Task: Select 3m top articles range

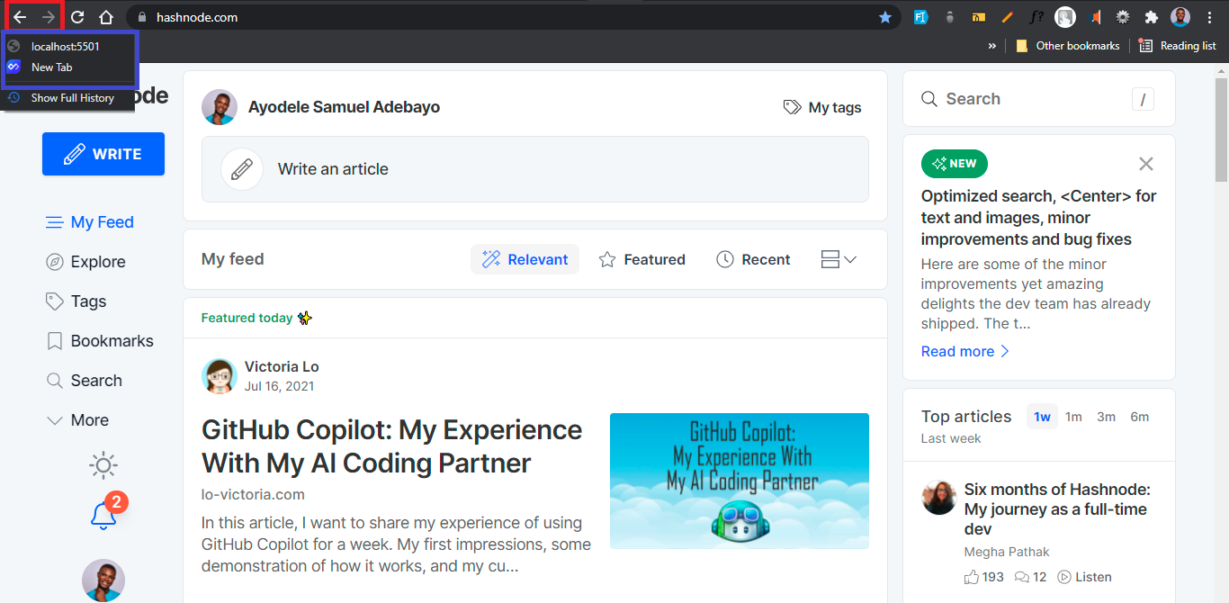Action: pyautogui.click(x=1106, y=417)
